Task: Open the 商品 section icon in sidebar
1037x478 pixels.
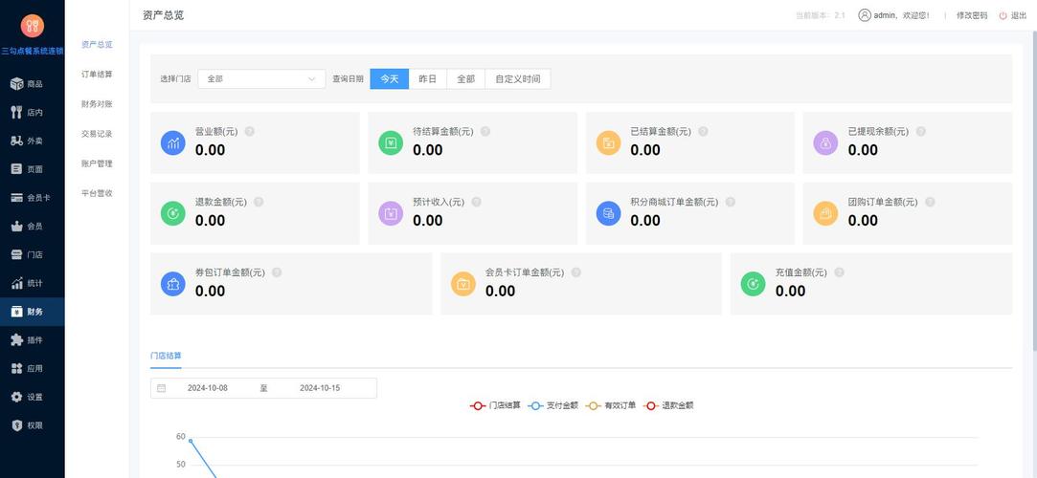Action: coord(16,84)
